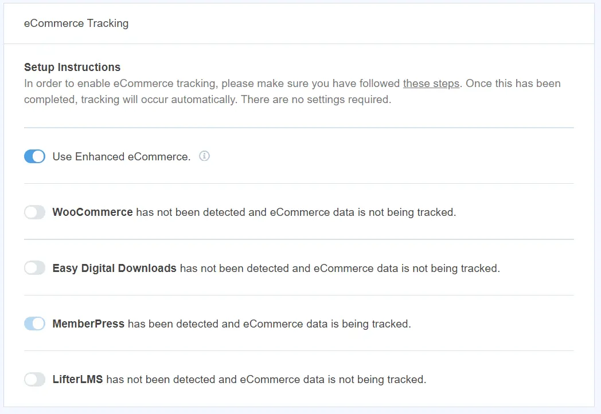Click the Easy Digital Downloads toggle switch
The image size is (601, 414).
coord(34,267)
